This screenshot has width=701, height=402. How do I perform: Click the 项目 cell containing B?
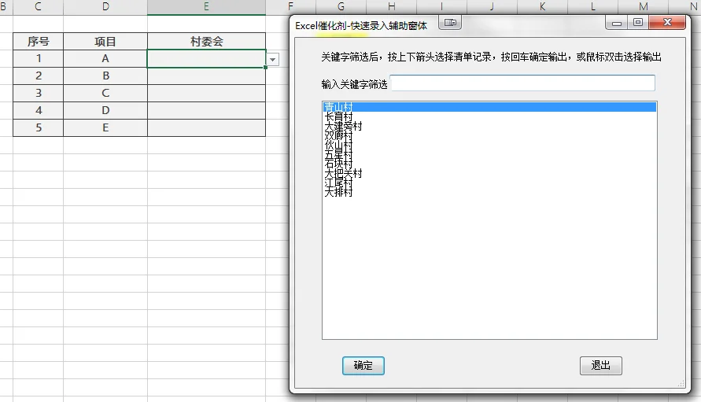(x=105, y=76)
